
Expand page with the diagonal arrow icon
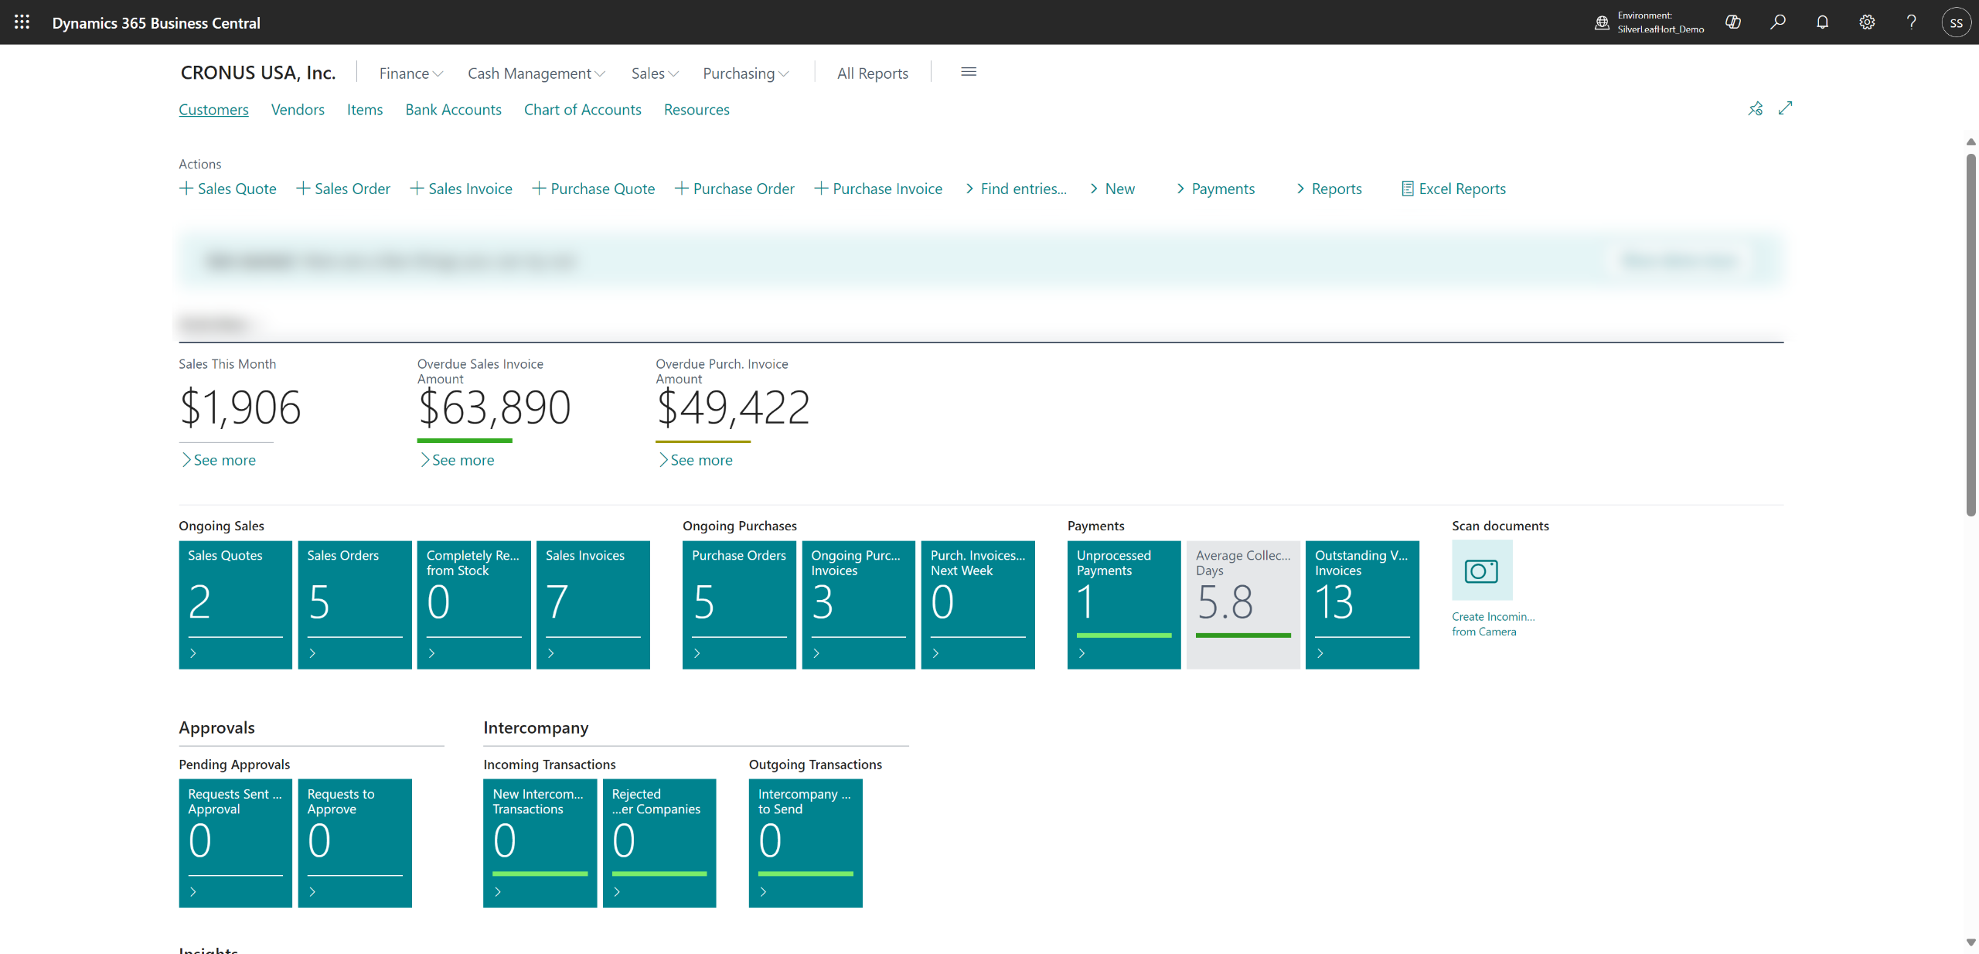[x=1785, y=108]
